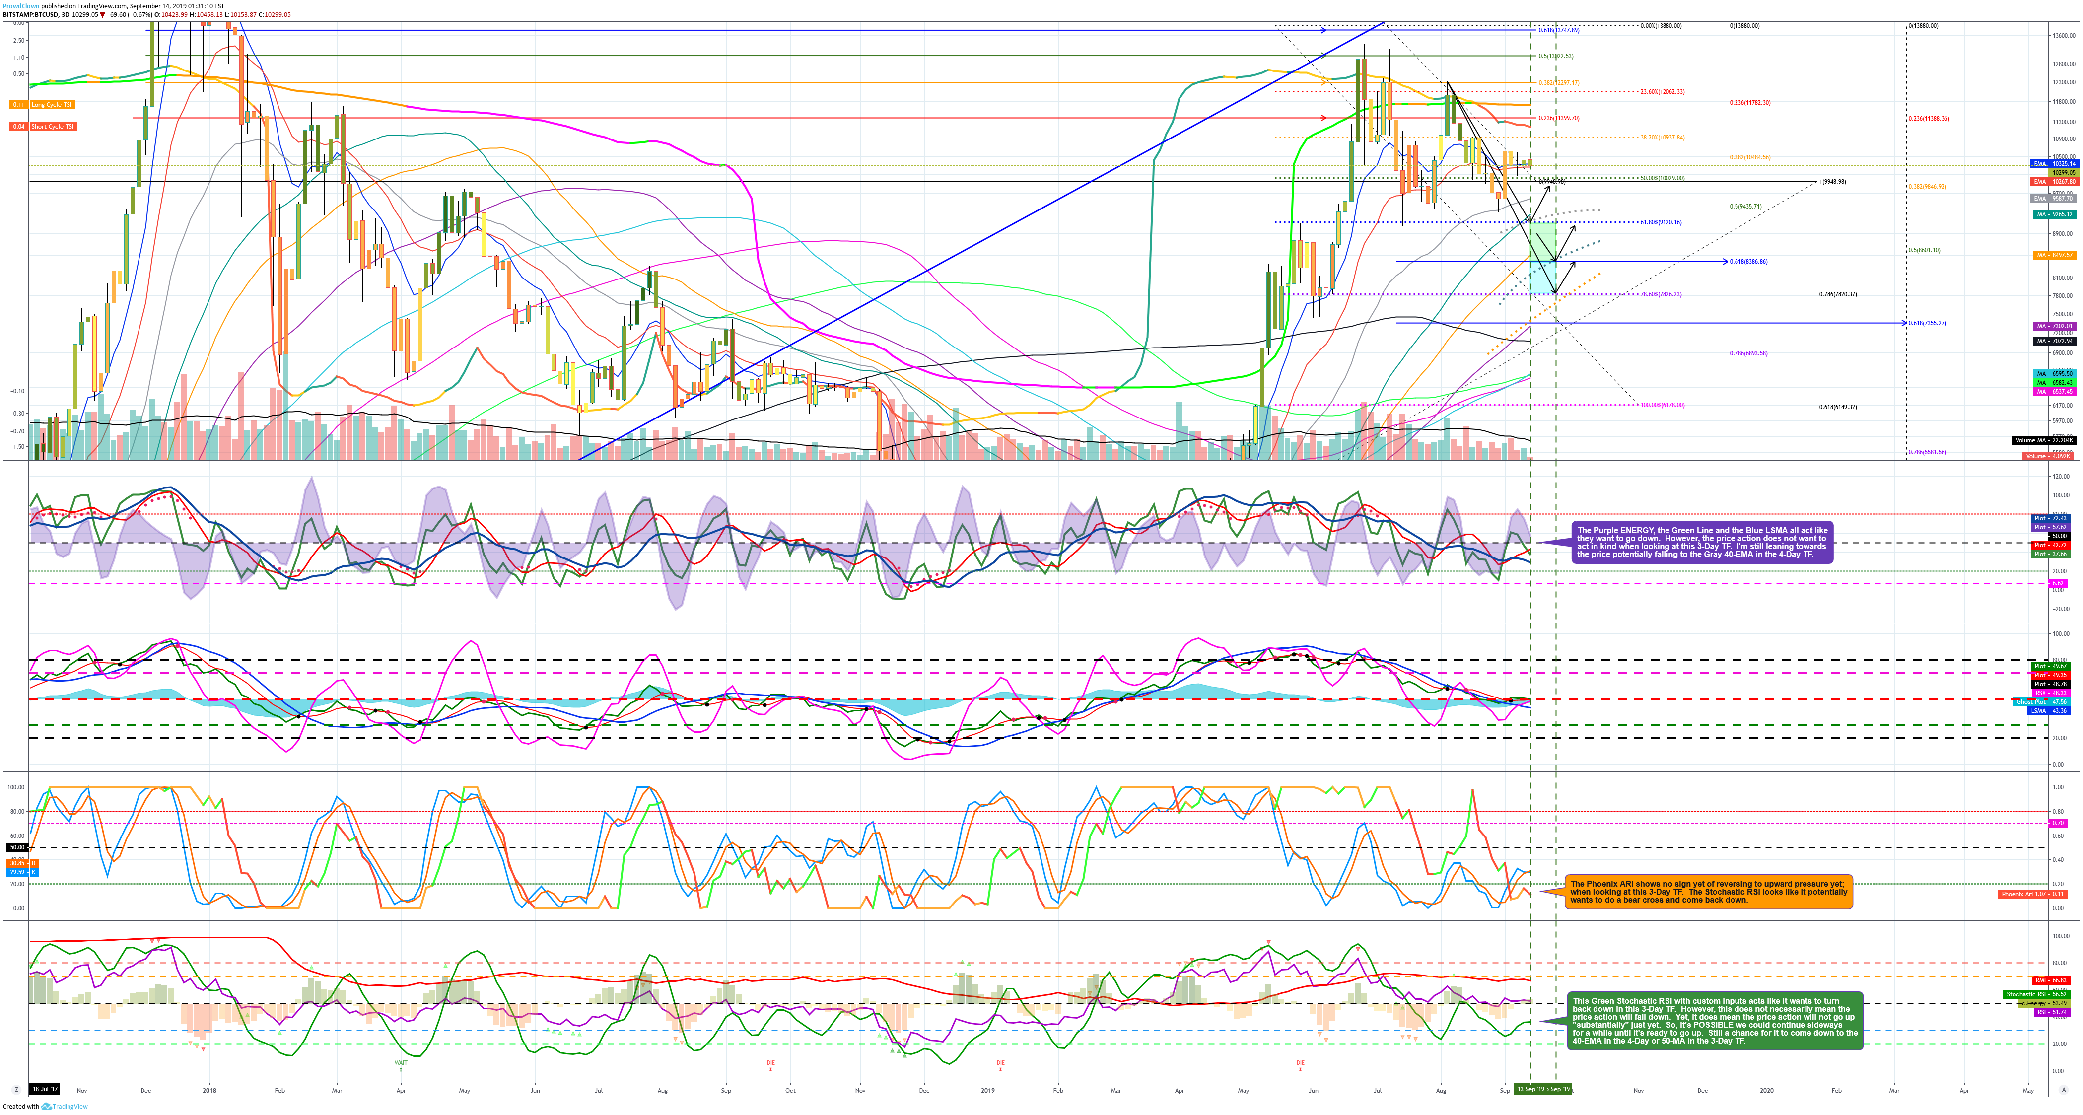Viewport: 2083px width, 1115px height.
Task: Click the red EMA 10267.80 price label
Action: [2054, 182]
